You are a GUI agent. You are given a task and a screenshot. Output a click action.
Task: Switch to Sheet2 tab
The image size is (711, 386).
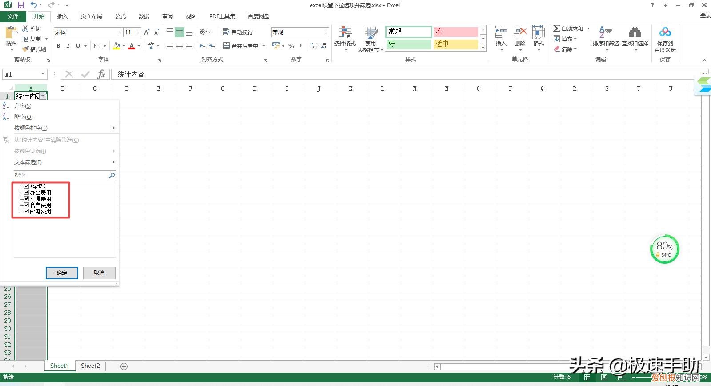pyautogui.click(x=90, y=366)
